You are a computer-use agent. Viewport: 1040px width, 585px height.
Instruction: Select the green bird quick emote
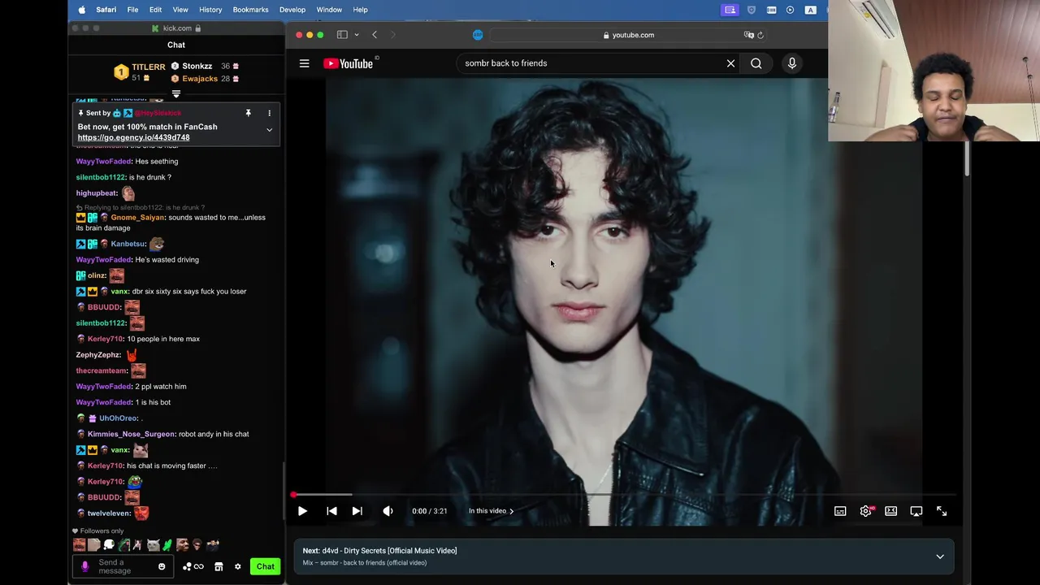point(167,545)
